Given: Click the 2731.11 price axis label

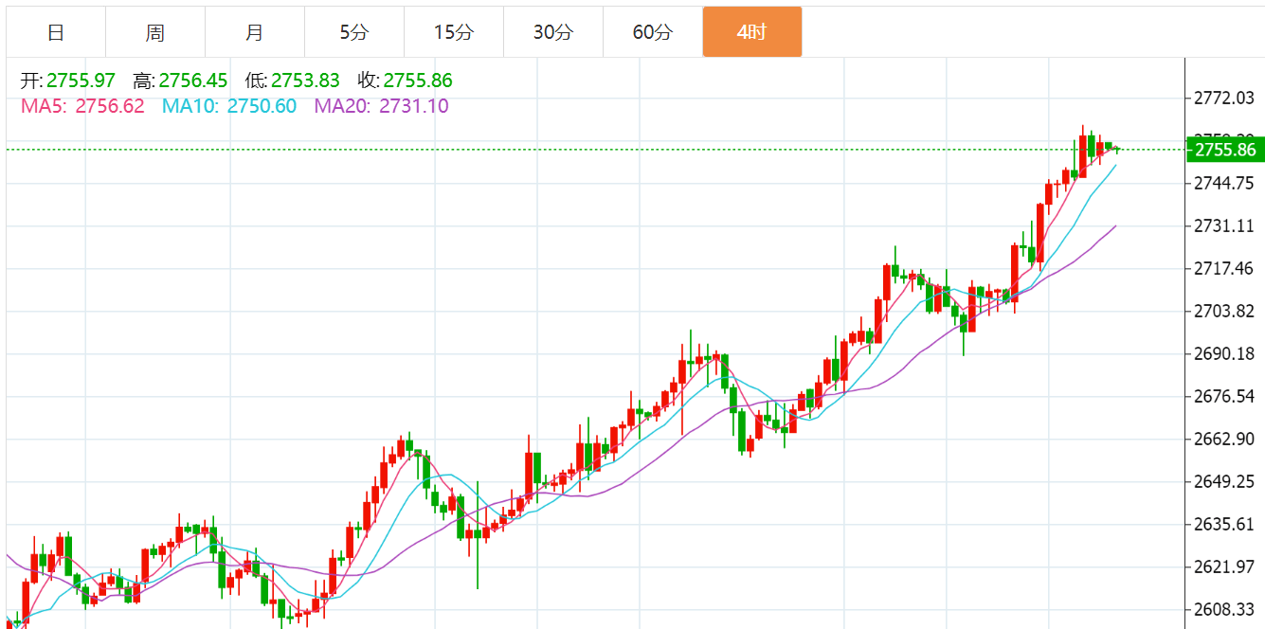Looking at the screenshot, I should coord(1224,225).
